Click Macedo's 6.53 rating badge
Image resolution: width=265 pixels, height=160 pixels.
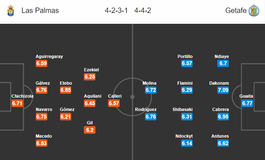pos(42,143)
